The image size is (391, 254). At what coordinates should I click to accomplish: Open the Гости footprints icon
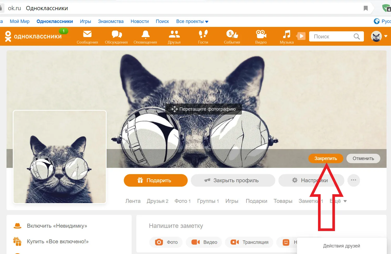click(x=203, y=34)
